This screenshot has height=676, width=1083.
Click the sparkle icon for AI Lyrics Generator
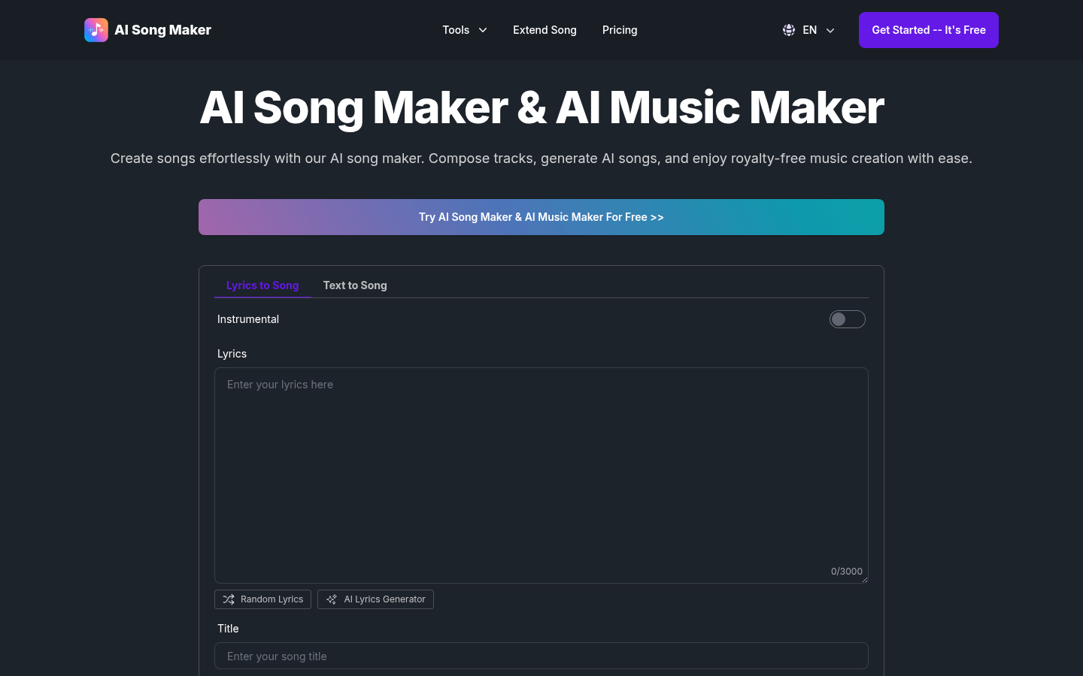[332, 599]
